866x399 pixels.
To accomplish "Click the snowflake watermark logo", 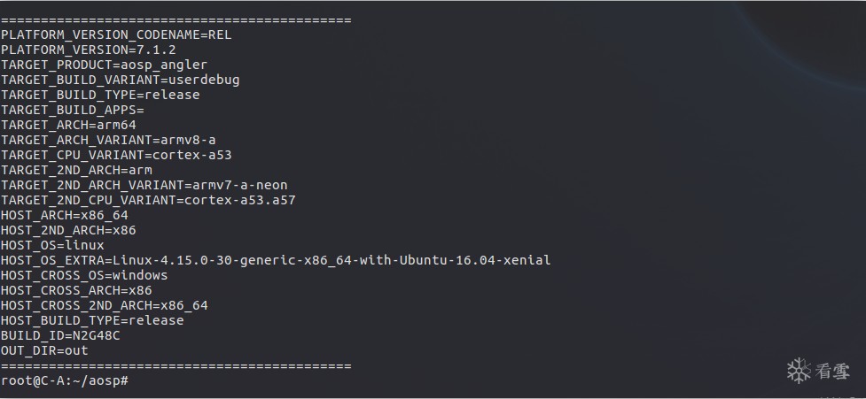I will pos(800,371).
